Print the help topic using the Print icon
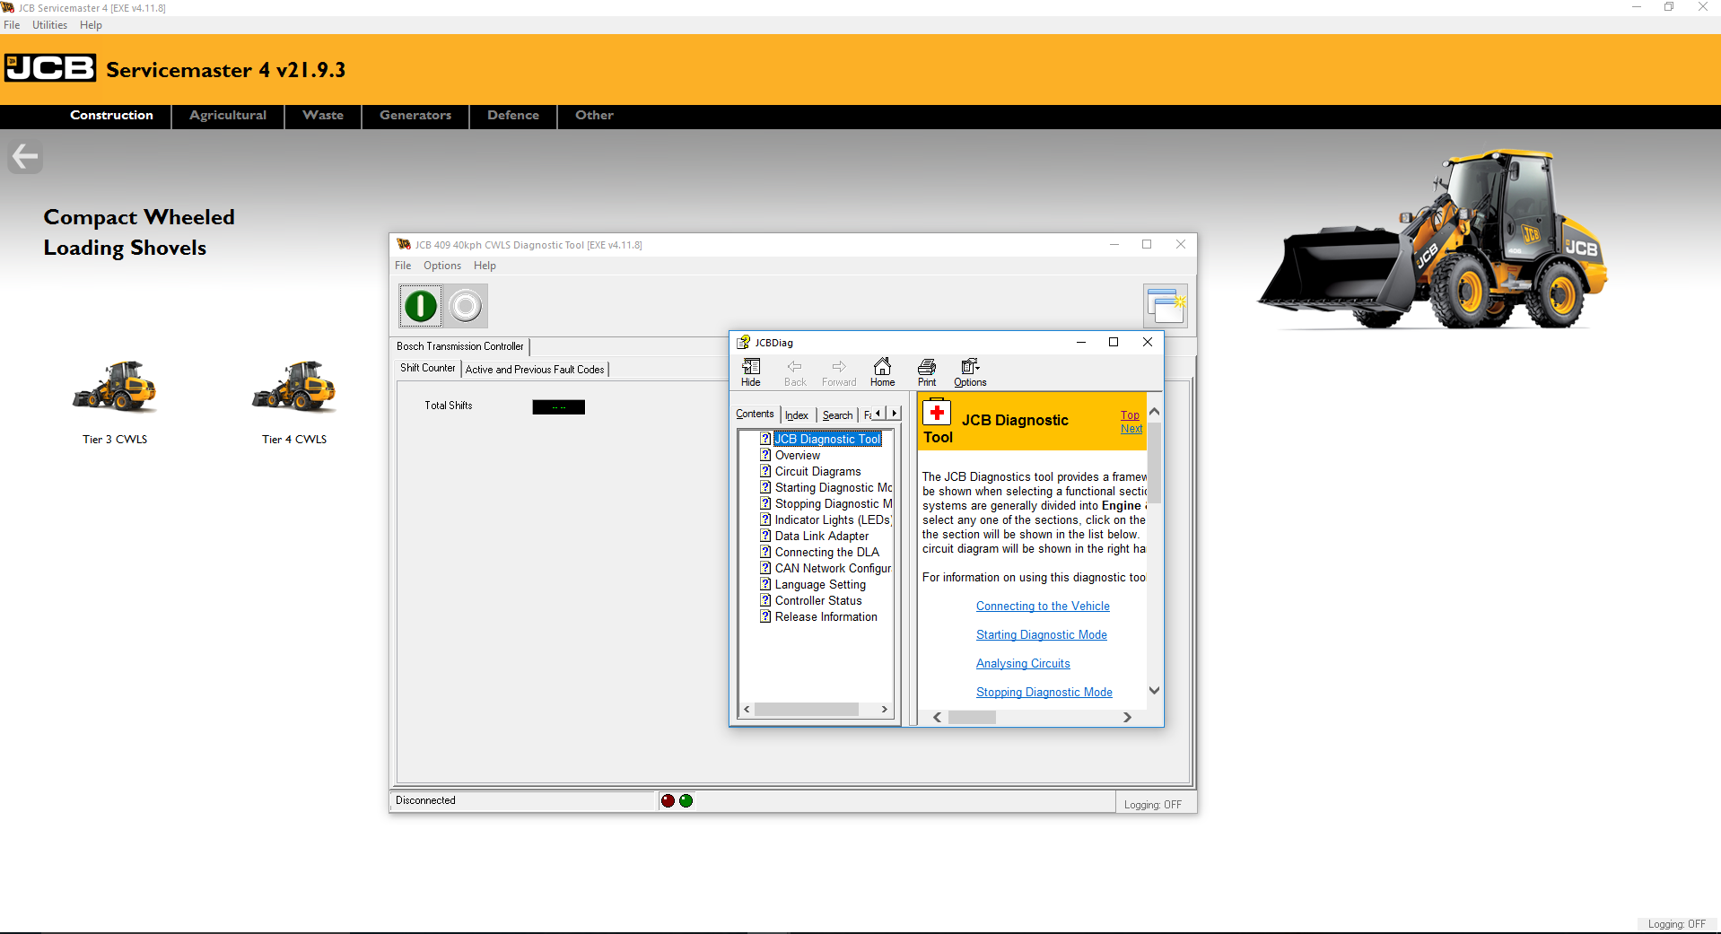 [926, 371]
